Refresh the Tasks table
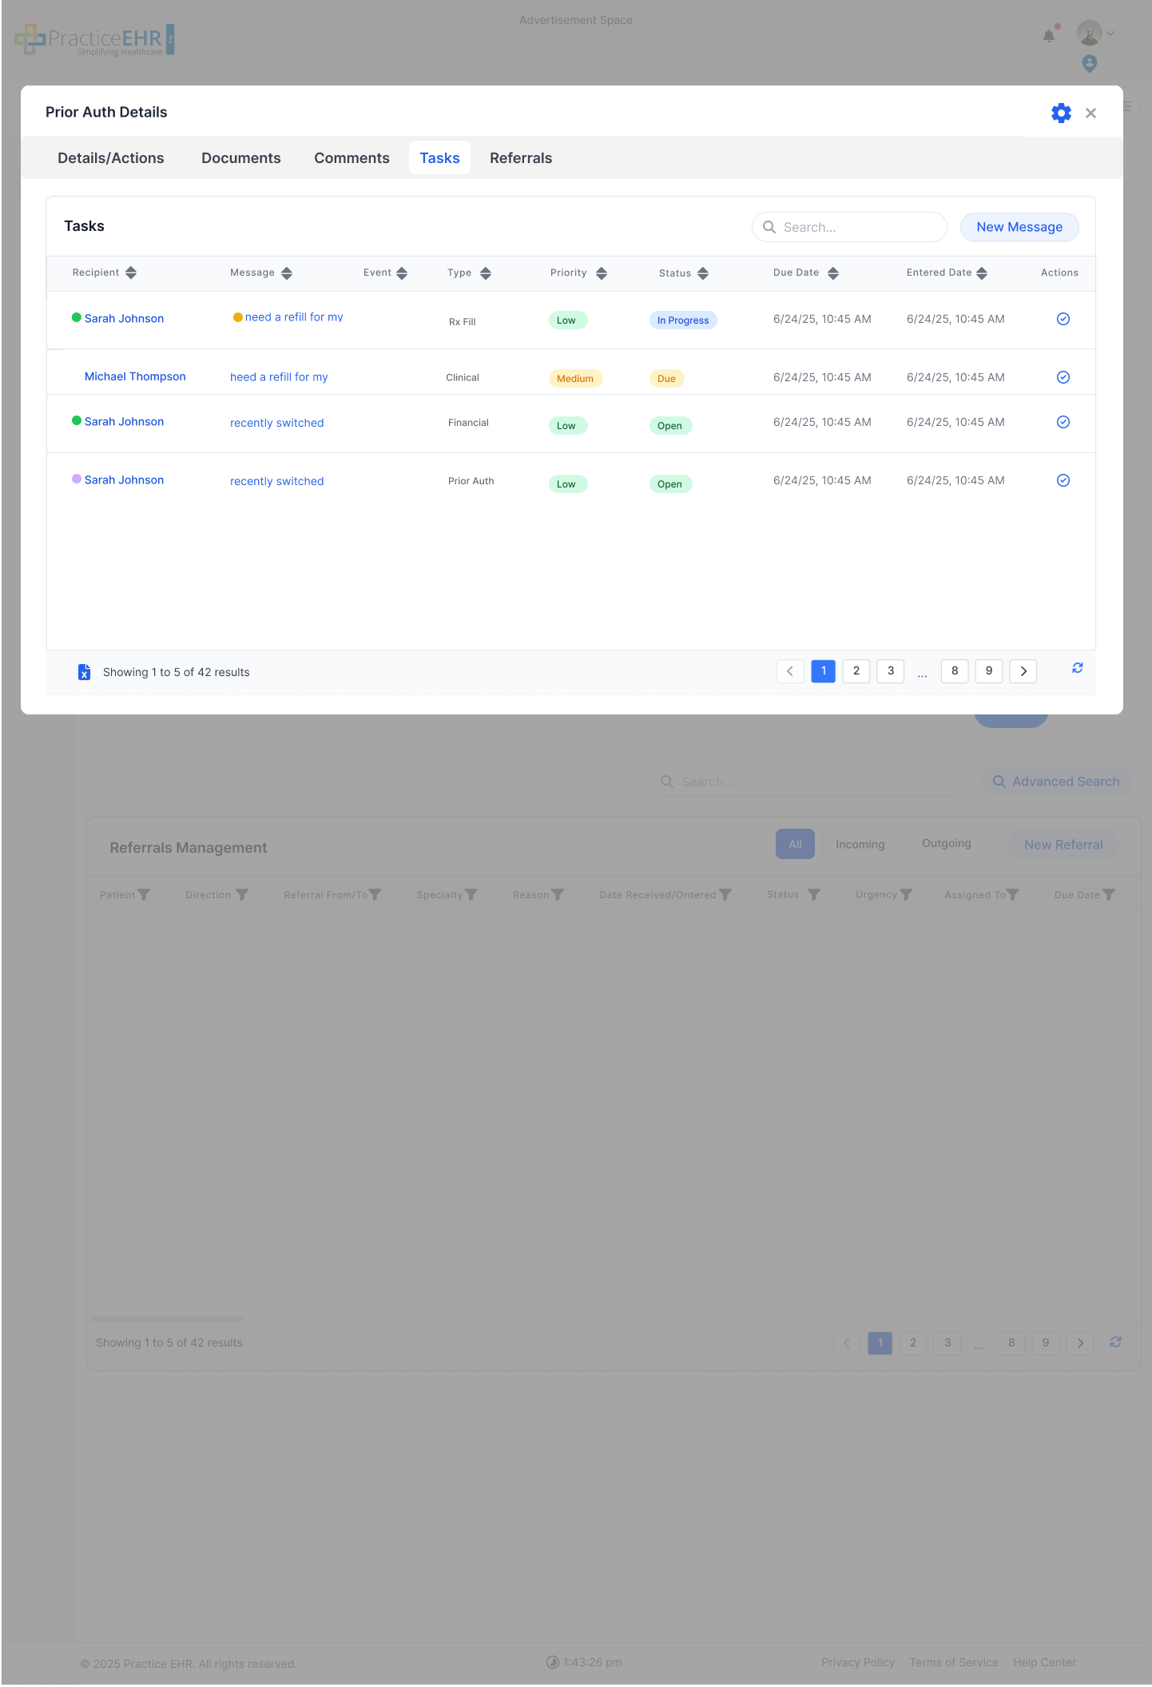 click(1078, 668)
